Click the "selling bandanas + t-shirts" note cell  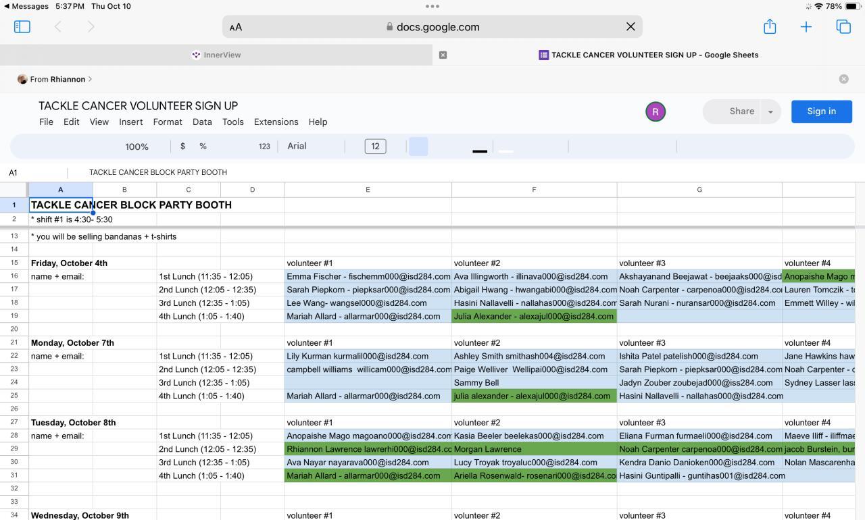[60, 236]
